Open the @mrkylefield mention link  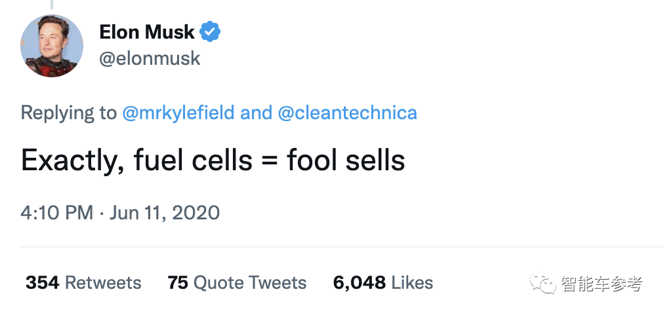(x=178, y=113)
